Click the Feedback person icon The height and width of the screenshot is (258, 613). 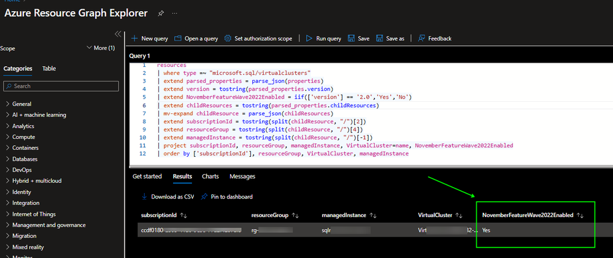point(421,38)
